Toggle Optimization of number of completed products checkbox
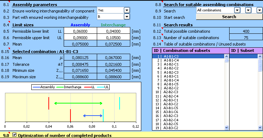Viewport: 263px width, 138px height. [15, 135]
